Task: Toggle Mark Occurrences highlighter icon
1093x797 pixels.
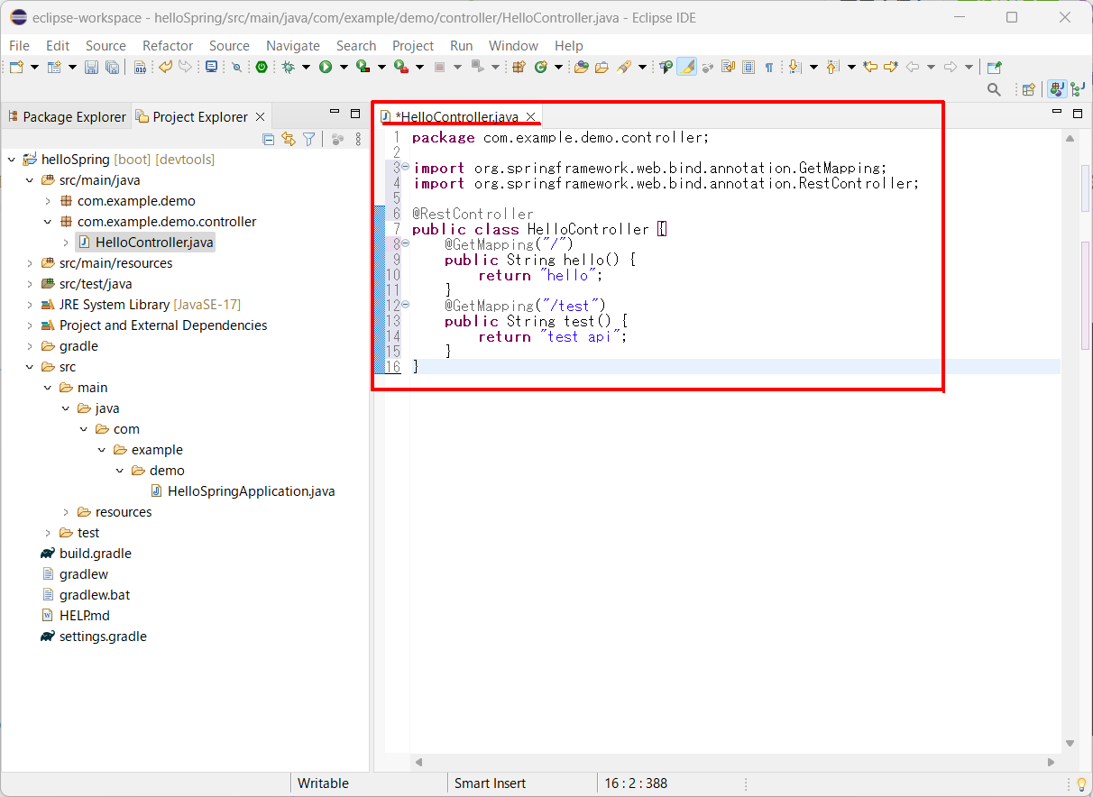Action: (685, 67)
